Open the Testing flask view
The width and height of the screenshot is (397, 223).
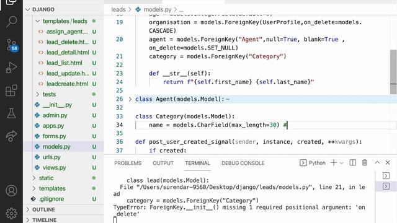[x=11, y=113]
